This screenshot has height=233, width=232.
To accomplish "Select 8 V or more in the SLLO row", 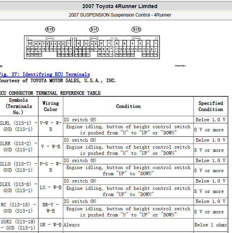I will pos(211,171).
